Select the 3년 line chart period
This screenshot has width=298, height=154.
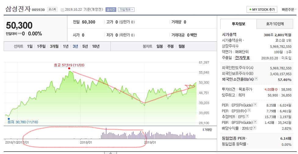pyautogui.click(x=75, y=47)
